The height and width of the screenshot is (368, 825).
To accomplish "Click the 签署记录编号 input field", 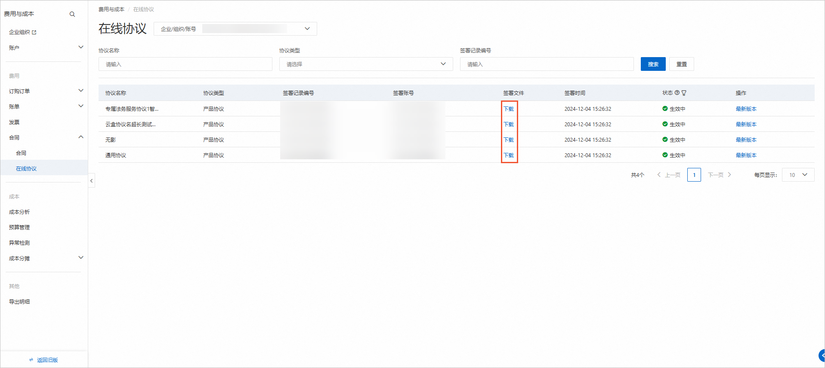I will [x=547, y=64].
